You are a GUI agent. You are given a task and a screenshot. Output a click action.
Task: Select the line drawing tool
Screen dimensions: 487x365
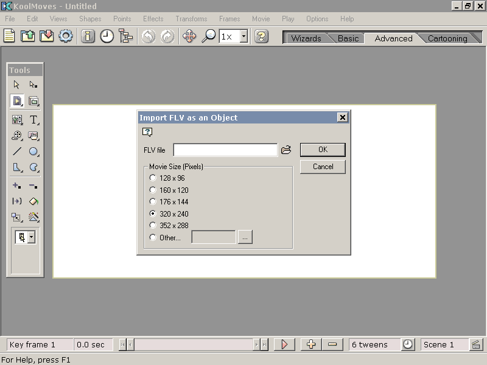17,151
